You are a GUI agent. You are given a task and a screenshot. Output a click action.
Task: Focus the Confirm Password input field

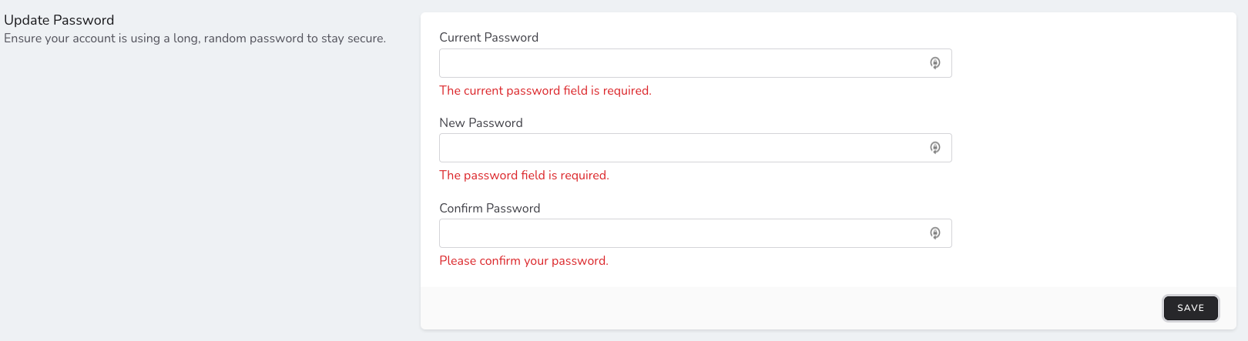coord(678,233)
